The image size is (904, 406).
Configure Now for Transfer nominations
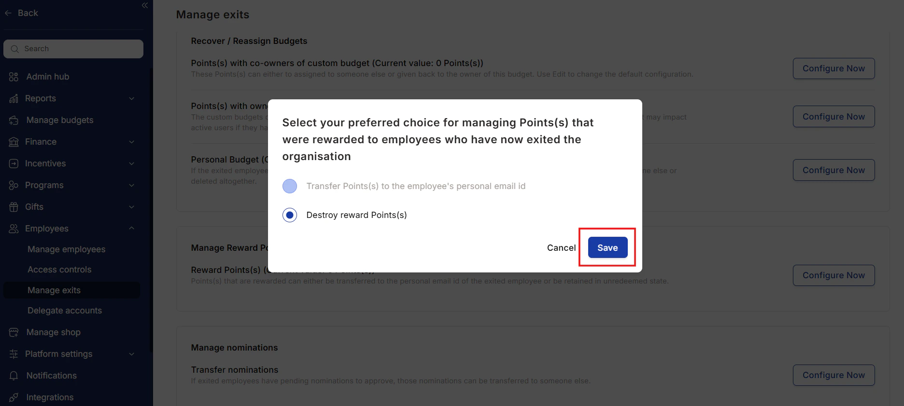click(833, 375)
